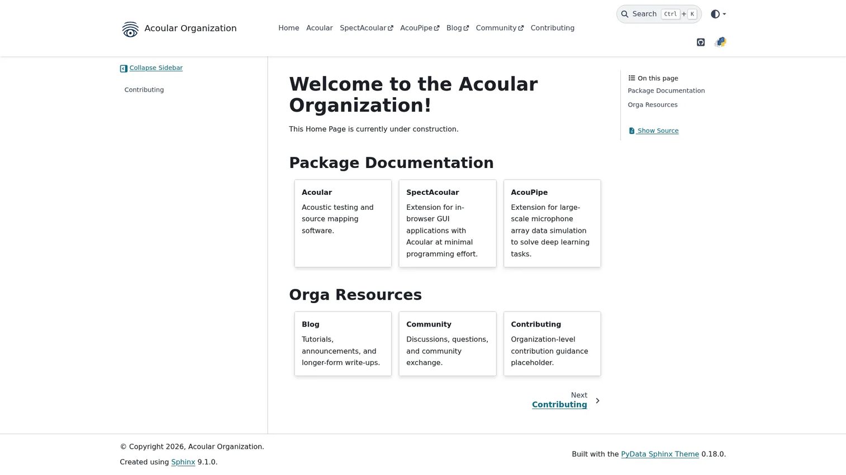Screen dimensions: 846x475
Task: Click the Search Ctrl+K field
Action: [659, 14]
